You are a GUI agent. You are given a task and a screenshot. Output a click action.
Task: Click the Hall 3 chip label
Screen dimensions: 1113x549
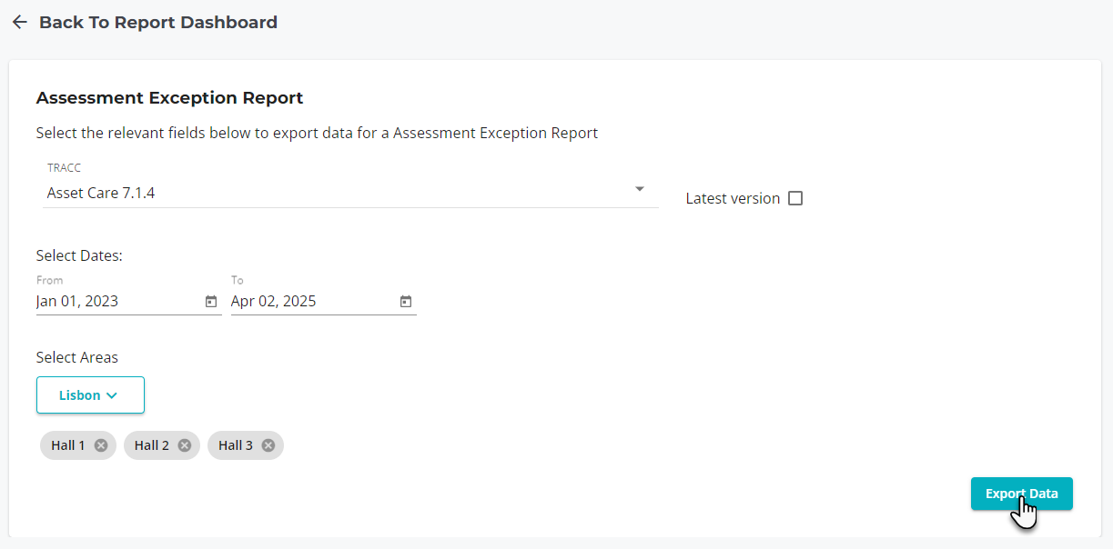(236, 445)
